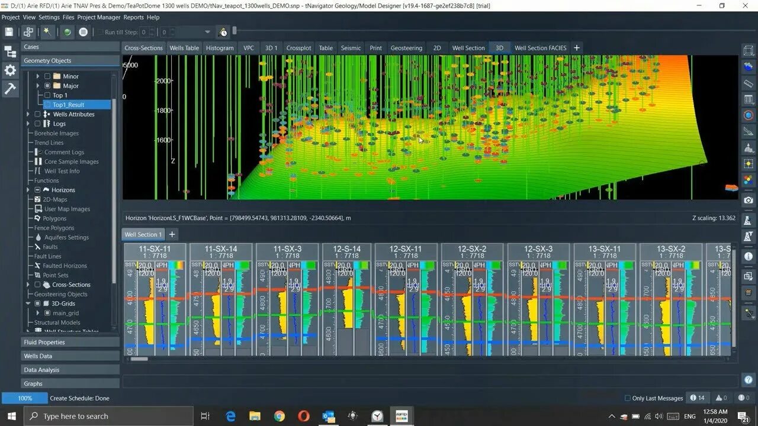Click the warnings counter showing 0
Screen dimensions: 758x426
click(x=721, y=398)
